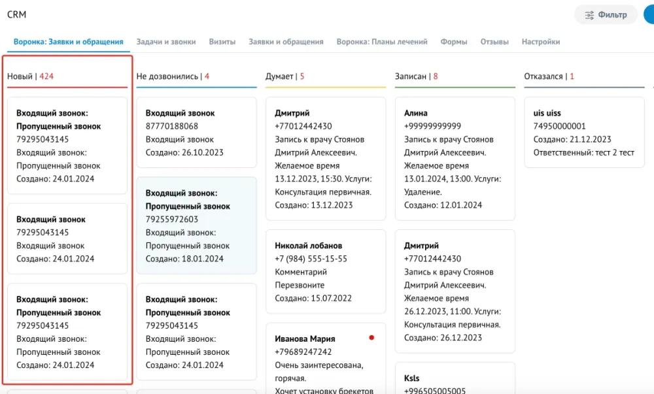Open the Визиты tab
The height and width of the screenshot is (394, 654).
222,42
